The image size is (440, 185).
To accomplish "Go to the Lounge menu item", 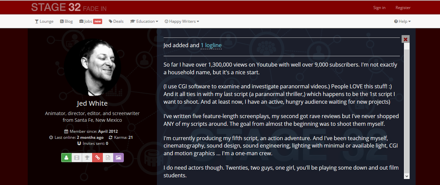I will [x=44, y=21].
